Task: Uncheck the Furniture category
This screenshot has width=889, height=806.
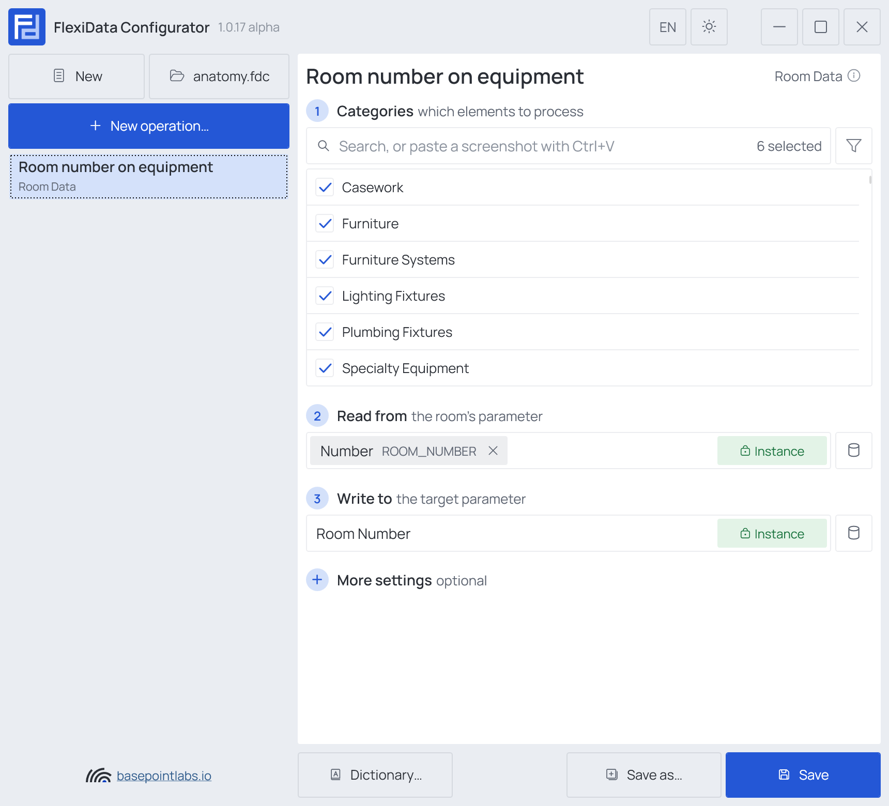Action: coord(325,223)
